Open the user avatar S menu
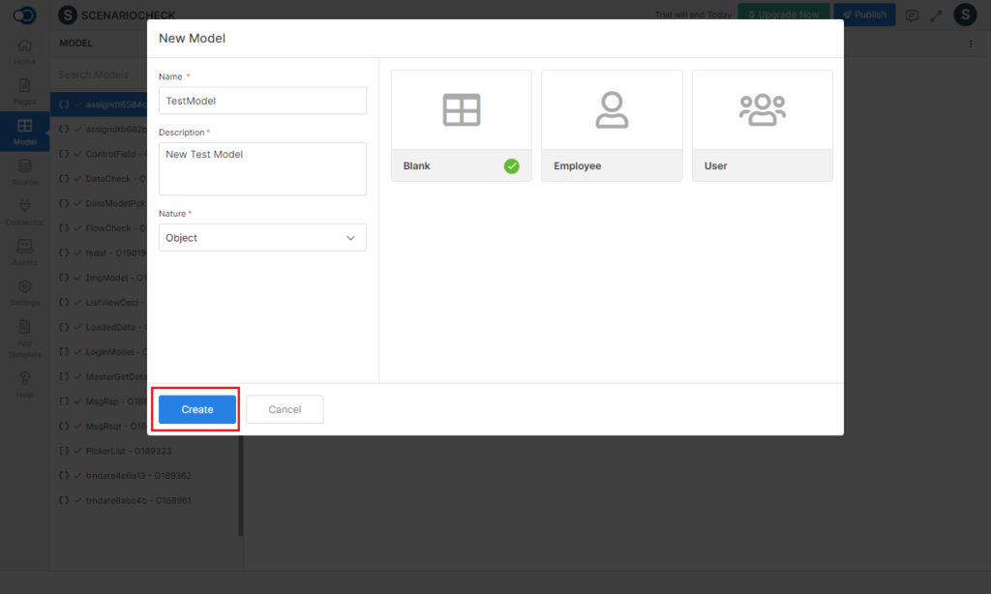 (965, 15)
